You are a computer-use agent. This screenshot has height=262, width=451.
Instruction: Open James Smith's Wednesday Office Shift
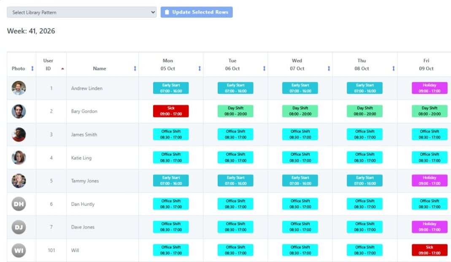pos(300,134)
